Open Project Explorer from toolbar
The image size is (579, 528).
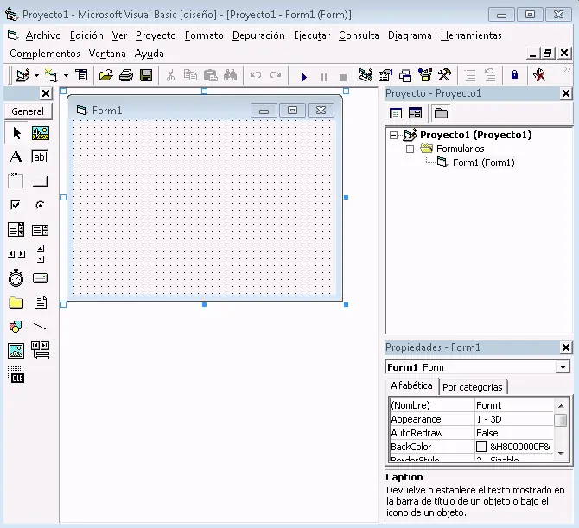pyautogui.click(x=366, y=75)
